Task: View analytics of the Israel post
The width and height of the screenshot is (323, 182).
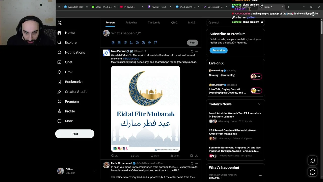Action: [175, 156]
